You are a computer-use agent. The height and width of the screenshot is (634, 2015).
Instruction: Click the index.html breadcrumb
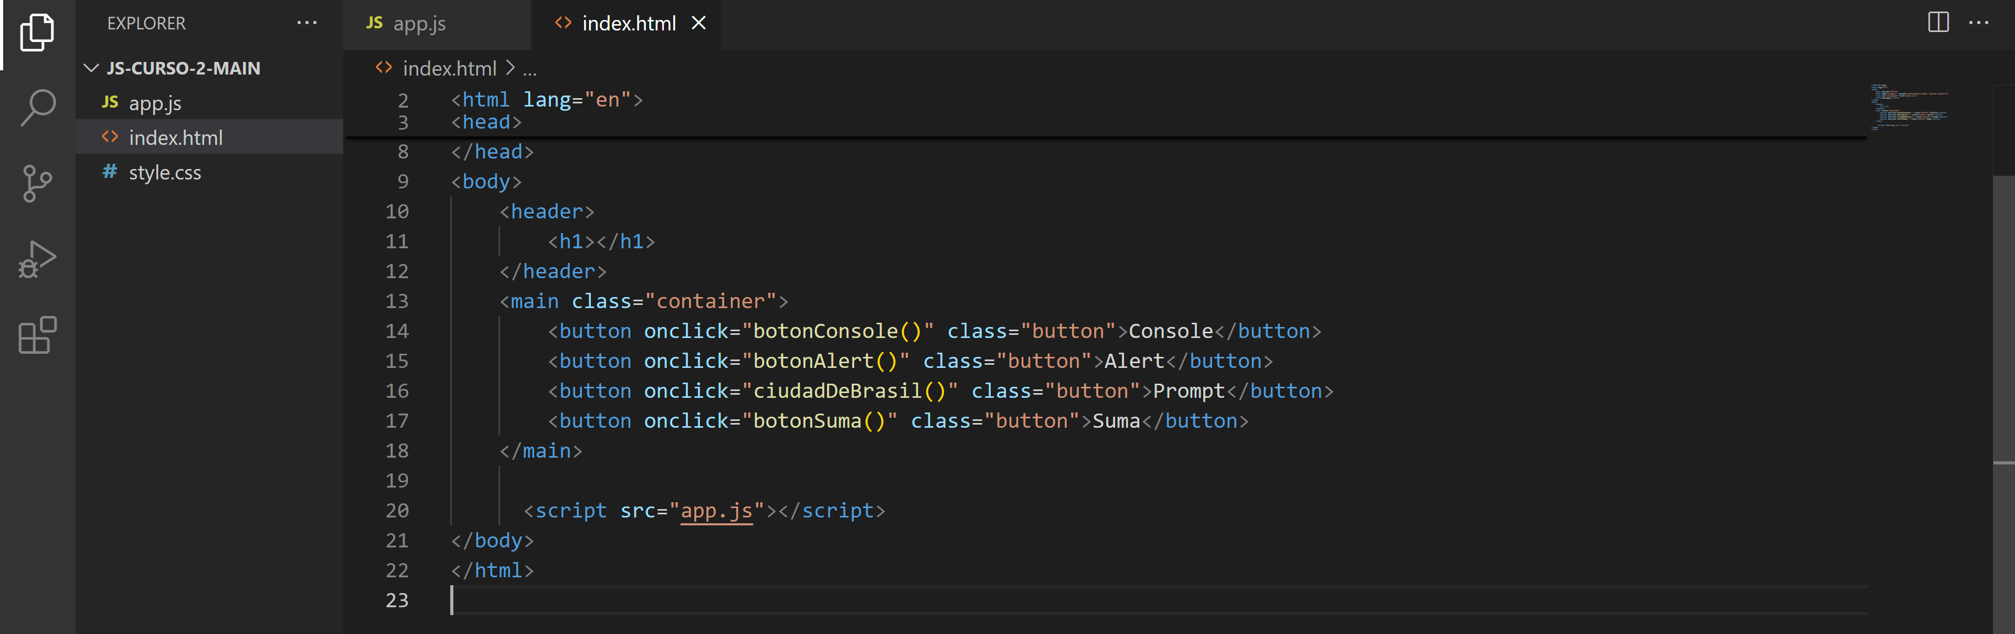click(x=449, y=69)
